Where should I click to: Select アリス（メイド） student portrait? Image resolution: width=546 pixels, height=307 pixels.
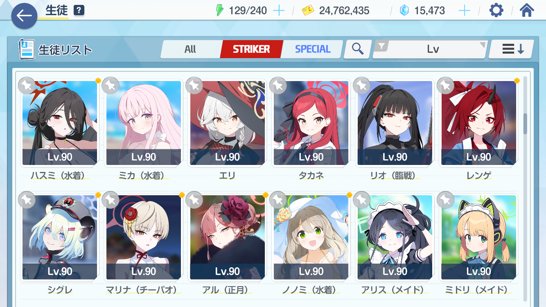(395, 237)
